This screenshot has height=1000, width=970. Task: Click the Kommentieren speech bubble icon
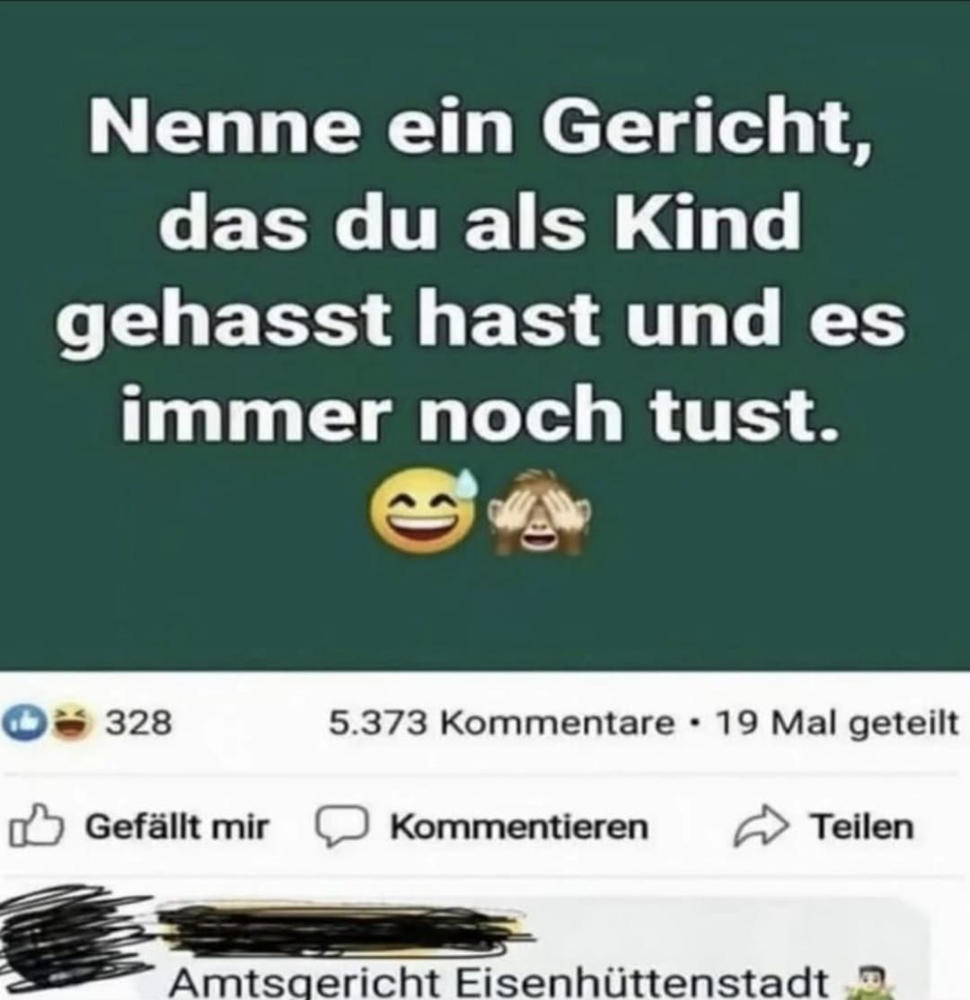341,827
